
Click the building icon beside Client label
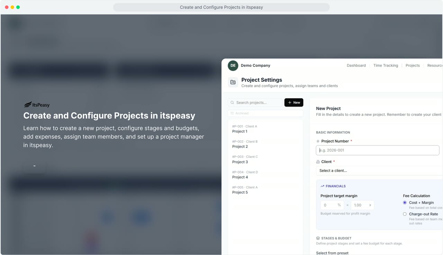(x=318, y=162)
